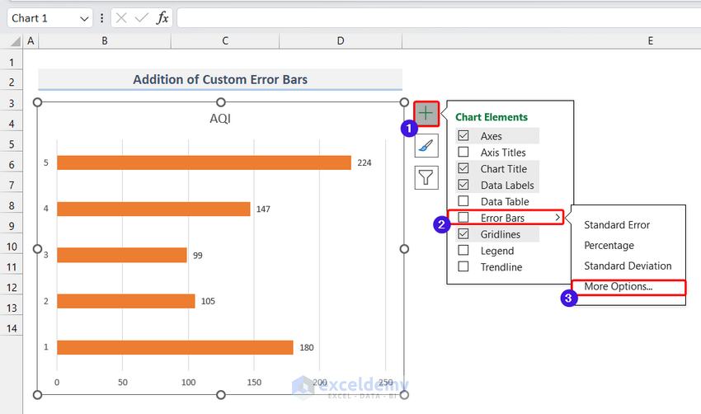701x414 pixels.
Task: Click the formula bar options dots
Action: pyautogui.click(x=102, y=18)
